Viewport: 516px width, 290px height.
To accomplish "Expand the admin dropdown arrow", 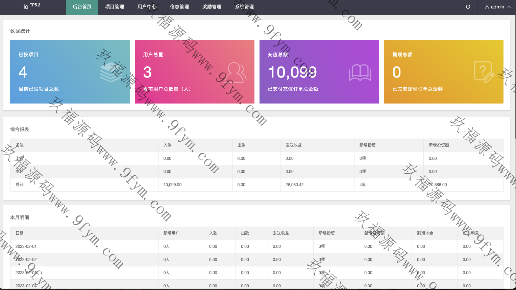I will [509, 7].
